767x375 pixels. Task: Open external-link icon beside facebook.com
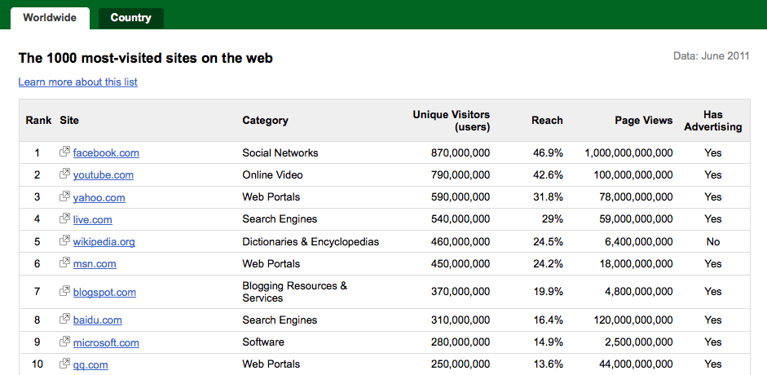point(64,152)
